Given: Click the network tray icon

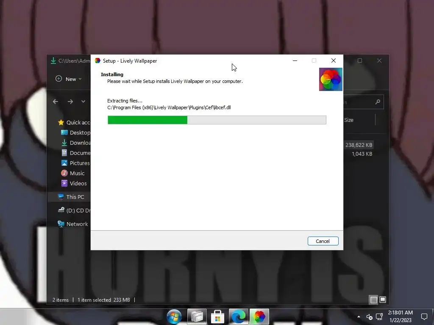Looking at the screenshot, I should click(379, 317).
